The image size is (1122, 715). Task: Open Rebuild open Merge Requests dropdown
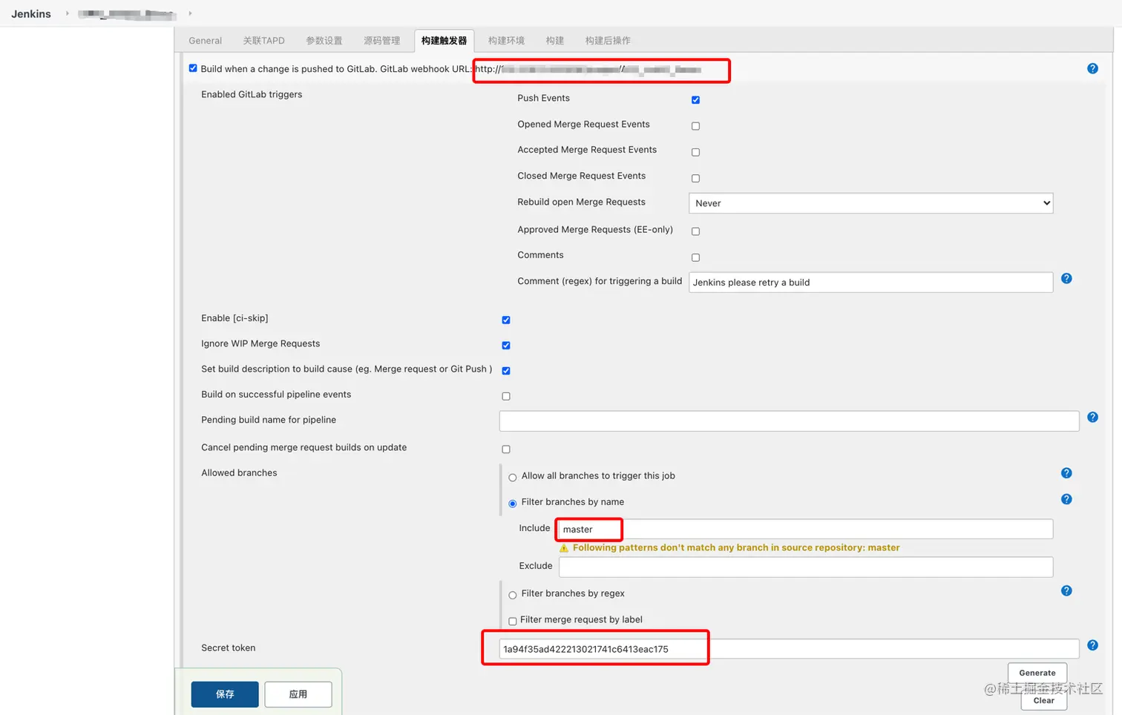871,203
